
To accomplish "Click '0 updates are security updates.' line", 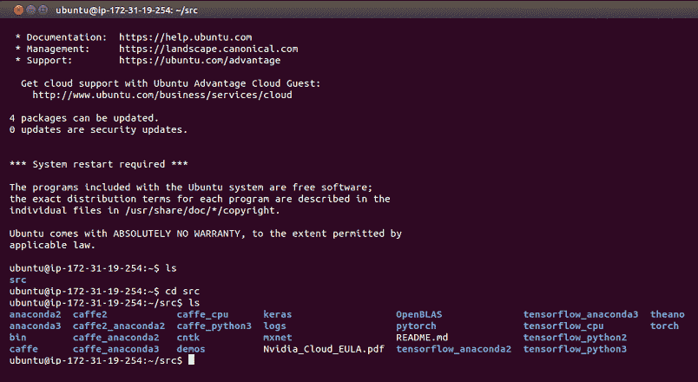I will tap(98, 130).
